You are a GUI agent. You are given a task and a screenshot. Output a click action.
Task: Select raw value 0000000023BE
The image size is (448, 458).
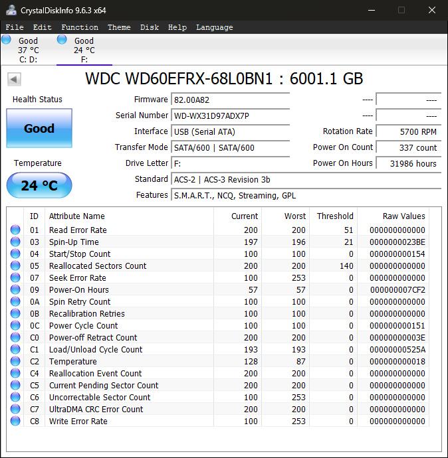click(x=397, y=242)
